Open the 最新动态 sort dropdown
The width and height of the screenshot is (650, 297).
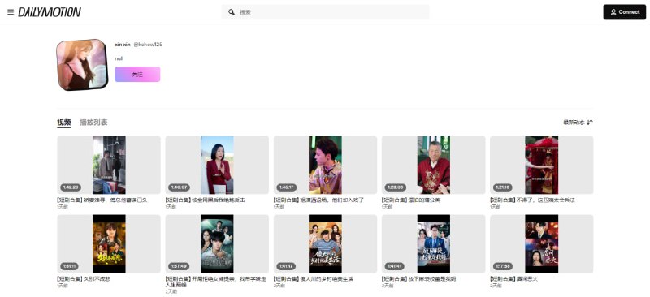click(578, 123)
